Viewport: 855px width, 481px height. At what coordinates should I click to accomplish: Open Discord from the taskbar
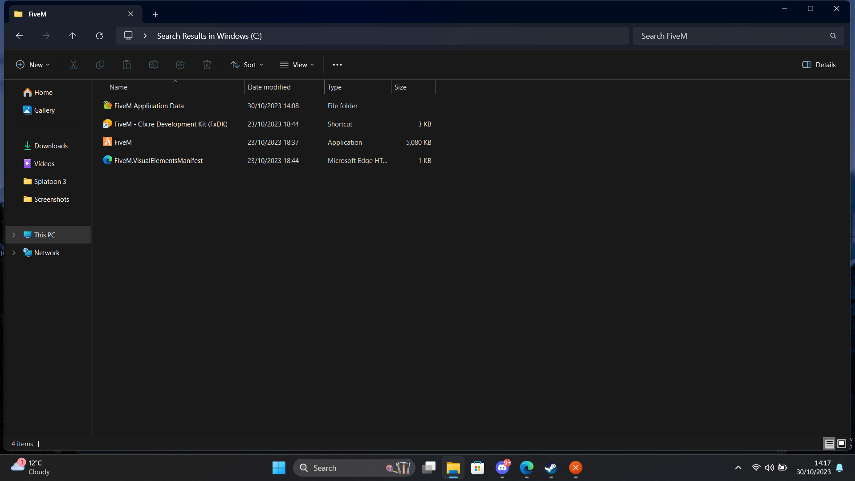(x=502, y=468)
